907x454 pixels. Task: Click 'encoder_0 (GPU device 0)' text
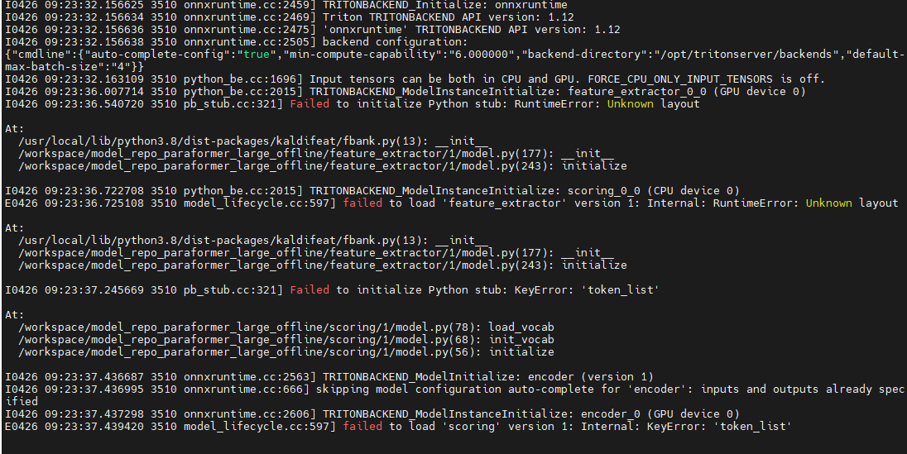click(x=660, y=414)
